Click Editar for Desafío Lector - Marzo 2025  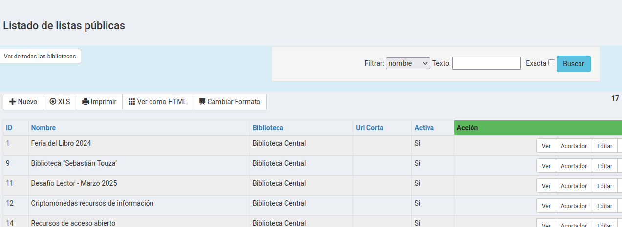[604, 186]
